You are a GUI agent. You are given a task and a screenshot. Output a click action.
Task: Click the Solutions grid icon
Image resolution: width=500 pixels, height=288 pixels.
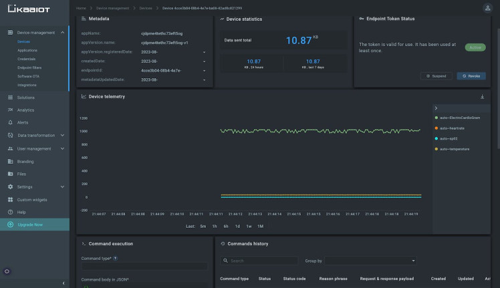coord(10,98)
